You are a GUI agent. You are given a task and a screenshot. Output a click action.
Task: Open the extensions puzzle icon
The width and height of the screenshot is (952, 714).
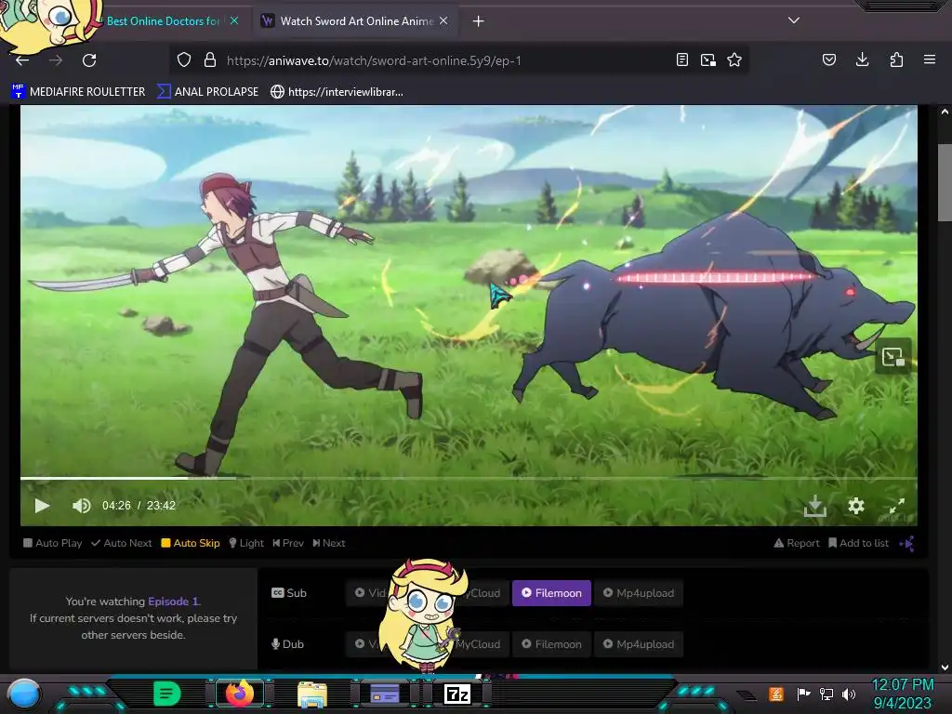point(896,59)
